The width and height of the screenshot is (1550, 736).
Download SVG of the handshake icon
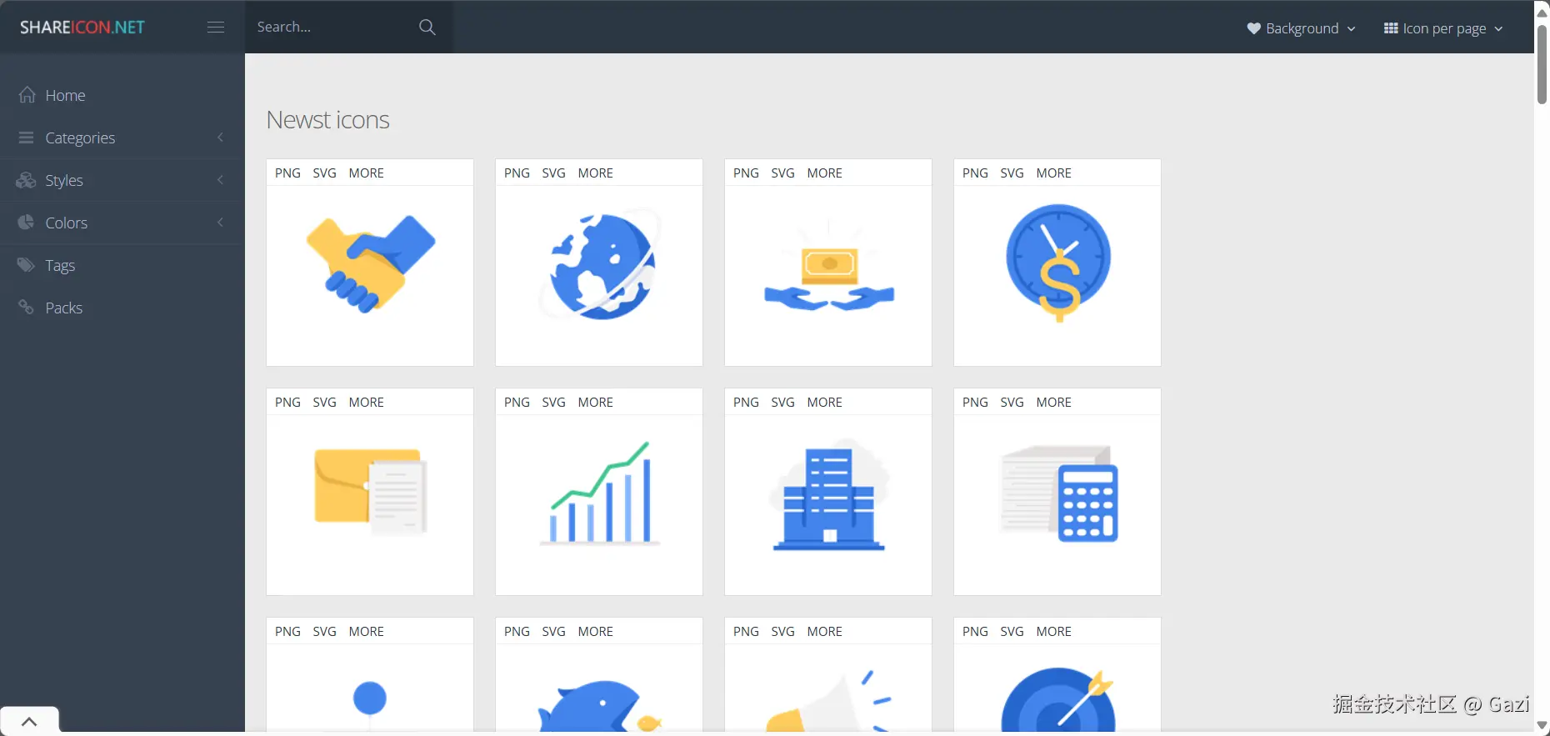pyautogui.click(x=324, y=173)
